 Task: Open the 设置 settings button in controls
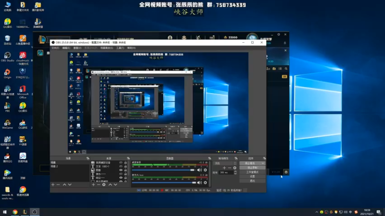point(252,176)
